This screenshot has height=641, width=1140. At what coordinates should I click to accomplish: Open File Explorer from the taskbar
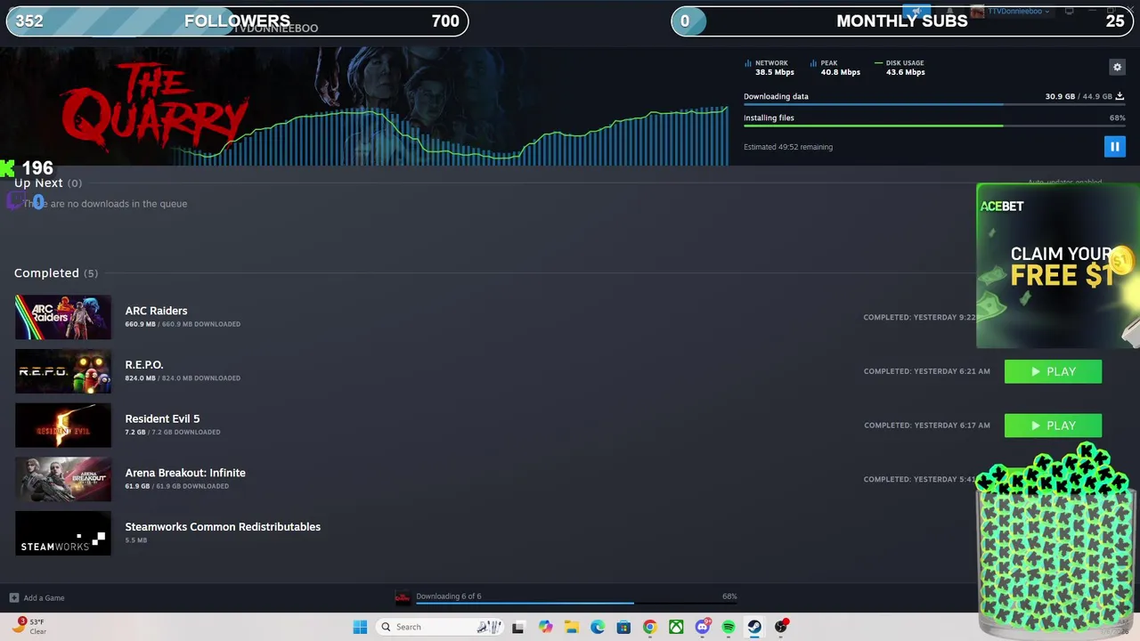point(571,627)
